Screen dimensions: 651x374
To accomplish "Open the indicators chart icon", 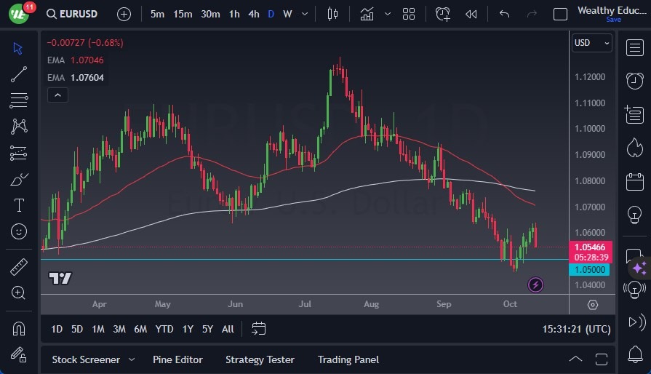I will (367, 14).
